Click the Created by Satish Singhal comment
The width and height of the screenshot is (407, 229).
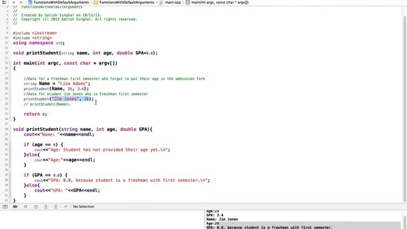[57, 15]
